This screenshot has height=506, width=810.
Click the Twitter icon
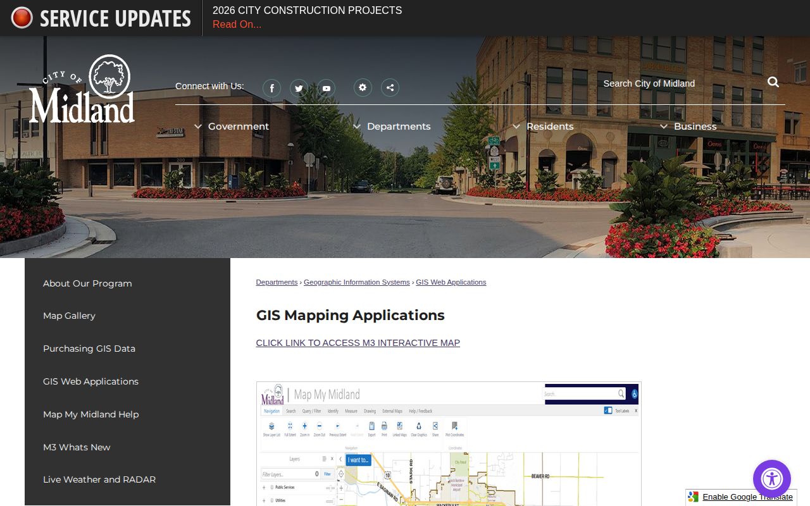pos(299,88)
